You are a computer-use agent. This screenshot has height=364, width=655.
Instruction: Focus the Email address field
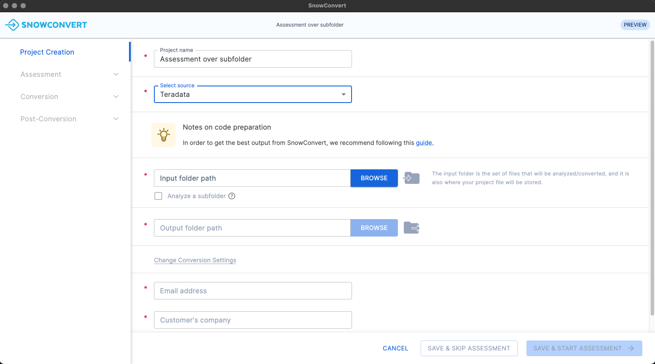[253, 291]
